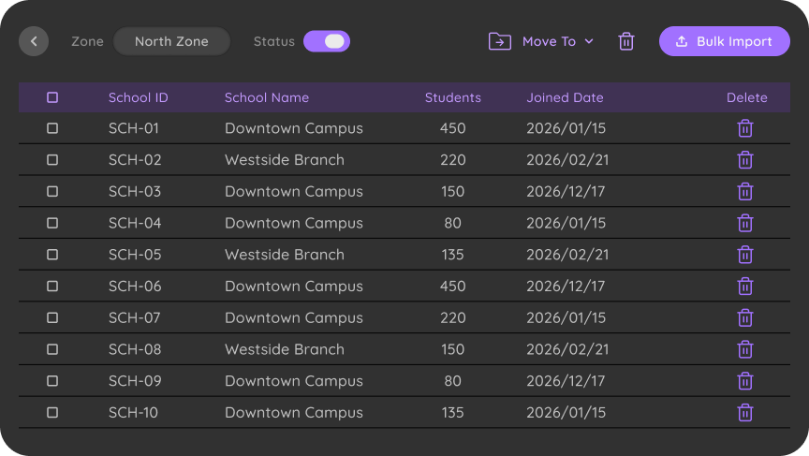Check the box for SCH-04
Screen dimensions: 809x456
52,223
